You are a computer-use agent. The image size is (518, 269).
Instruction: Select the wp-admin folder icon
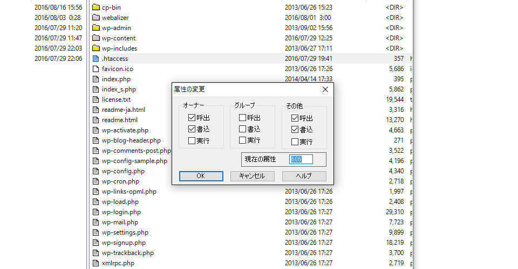click(96, 27)
